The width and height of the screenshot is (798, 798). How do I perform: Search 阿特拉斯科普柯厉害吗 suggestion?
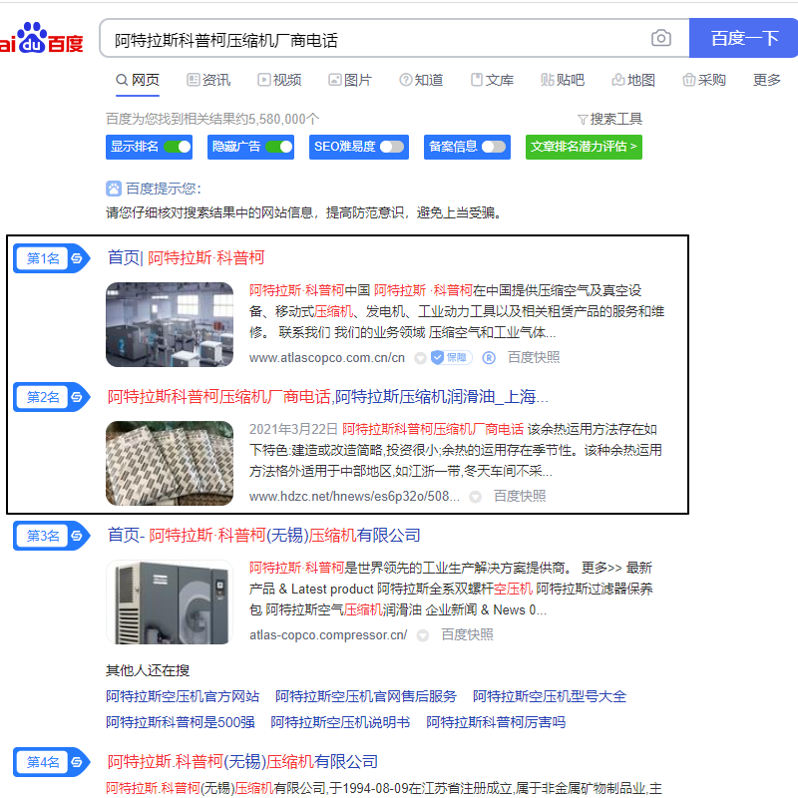click(496, 722)
